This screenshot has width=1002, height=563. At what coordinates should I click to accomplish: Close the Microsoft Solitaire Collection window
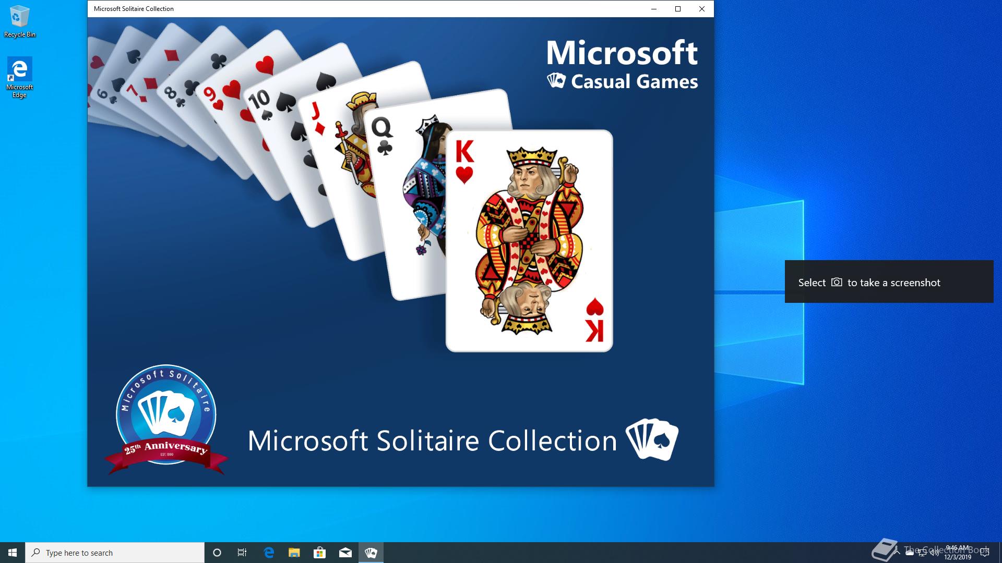(x=702, y=9)
